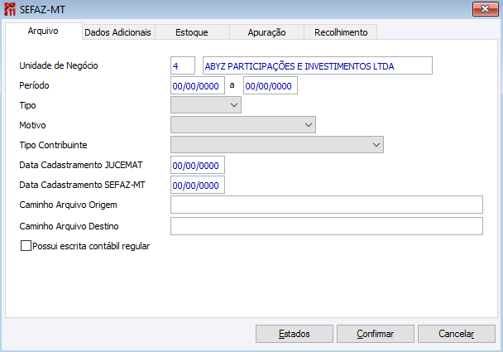Click the ABYZ PARTICIPAÇÕES company name field
503x352 pixels.
pyautogui.click(x=318, y=65)
